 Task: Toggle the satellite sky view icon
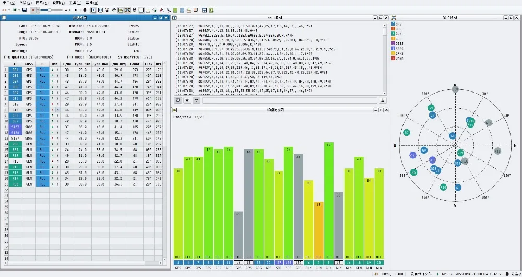point(127,10)
